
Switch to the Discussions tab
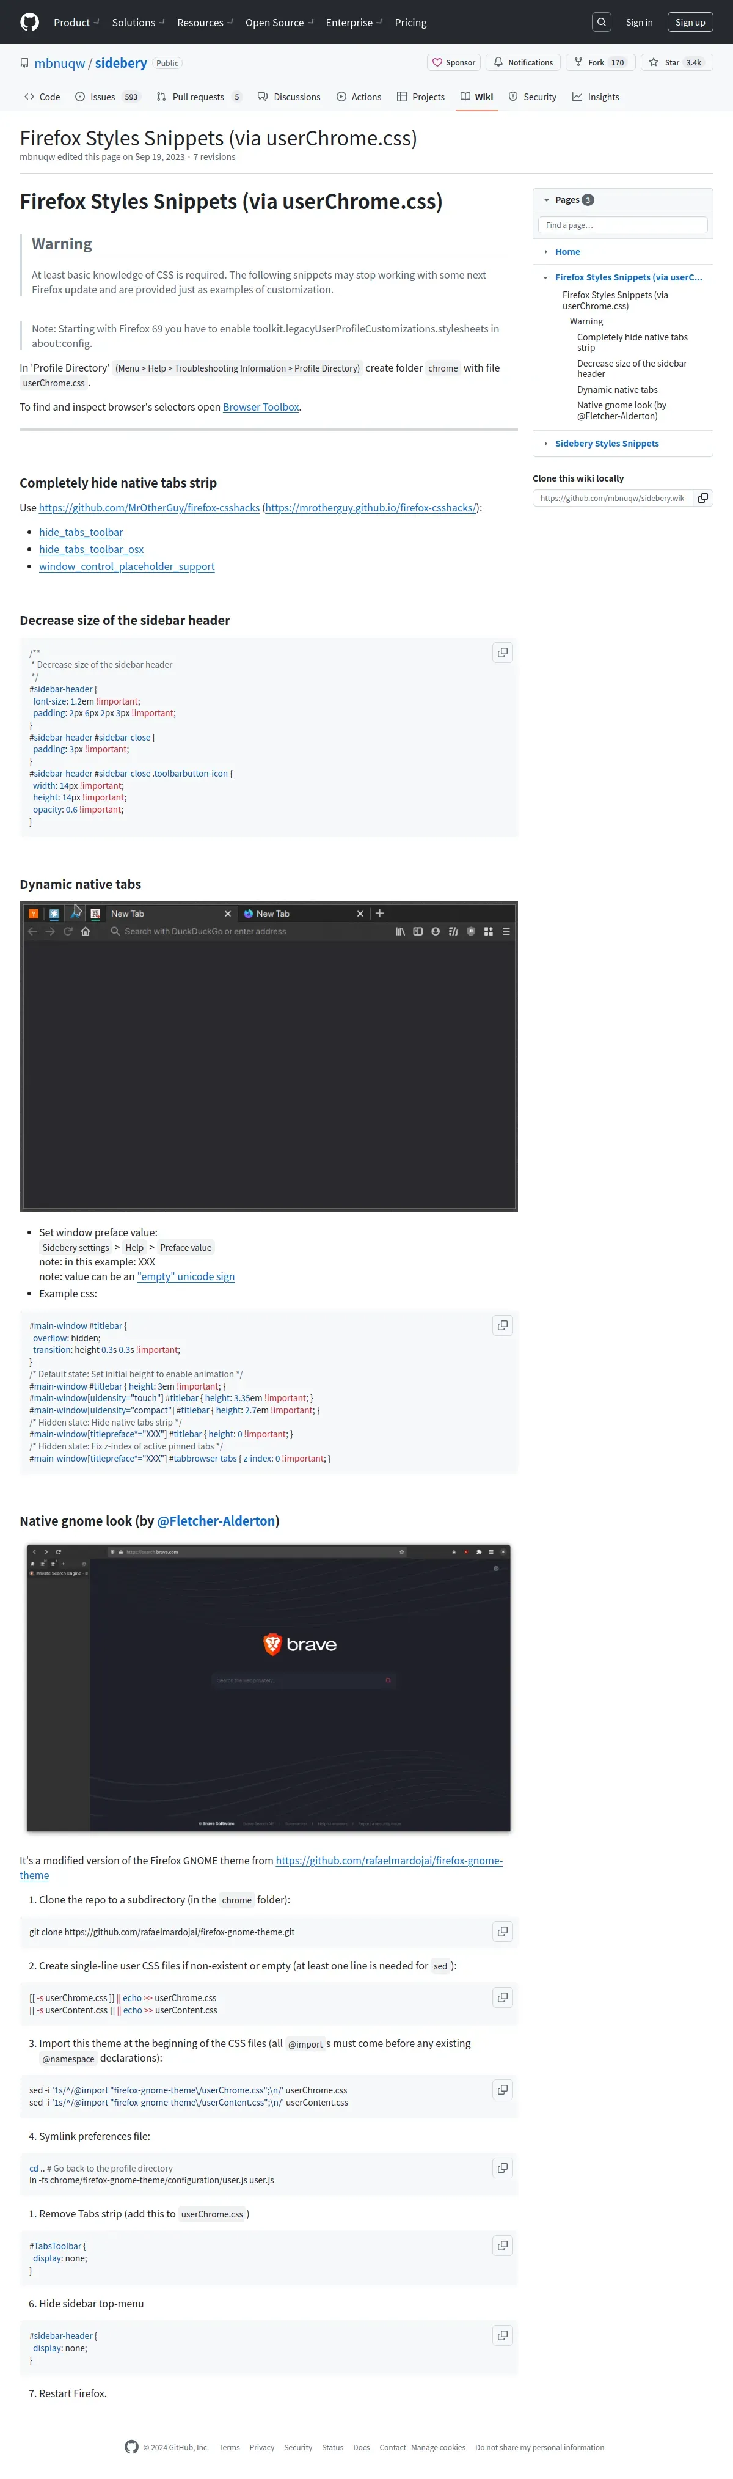(x=288, y=97)
